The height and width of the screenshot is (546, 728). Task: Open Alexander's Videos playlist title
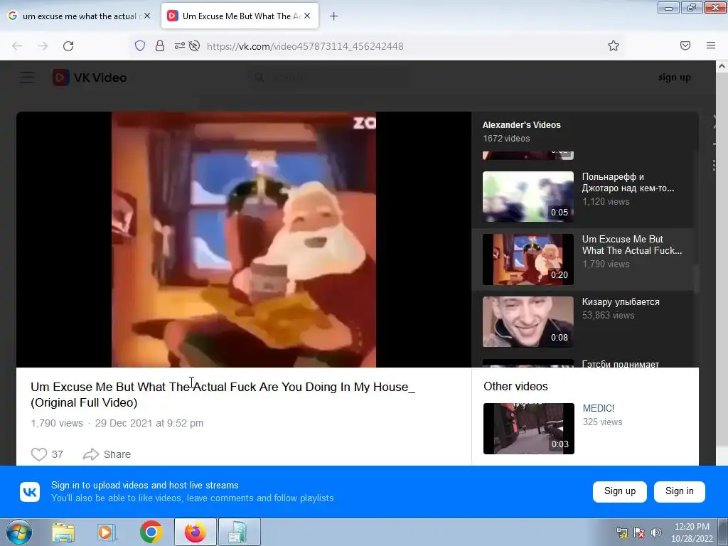tap(521, 125)
